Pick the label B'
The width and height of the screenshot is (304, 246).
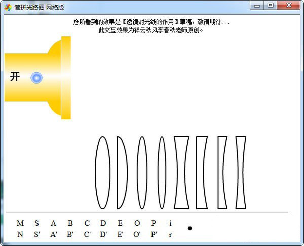pyautogui.click(x=70, y=234)
